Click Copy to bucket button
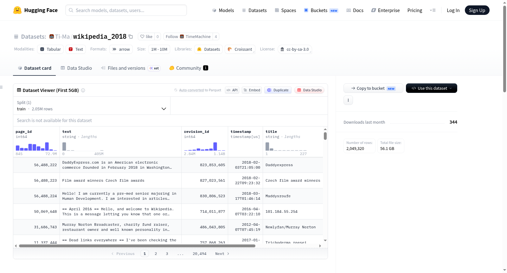Screen dimensions: 507x273 [373, 88]
